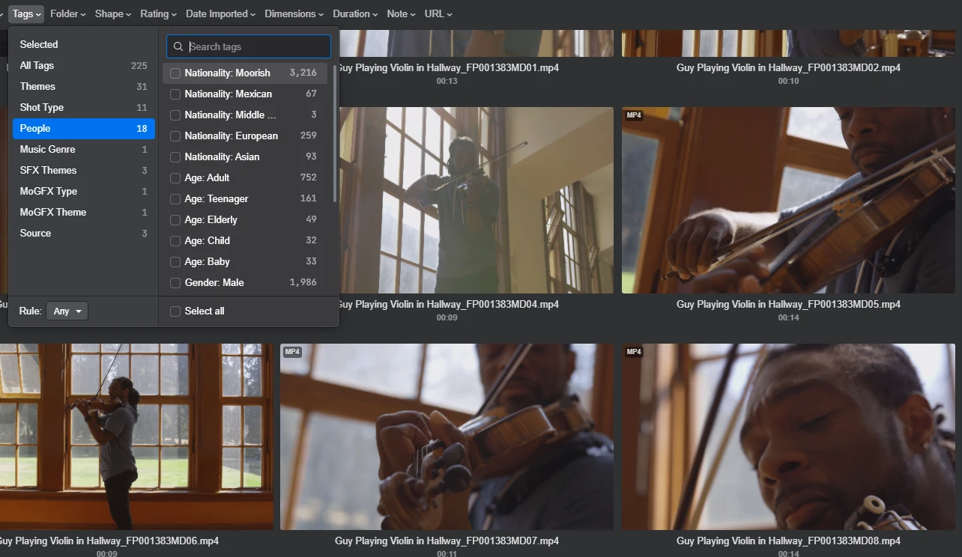962x557 pixels.
Task: Expand the Dimensions filter dropdown
Action: (x=294, y=14)
